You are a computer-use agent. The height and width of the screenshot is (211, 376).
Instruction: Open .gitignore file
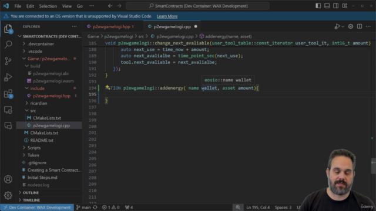tap(49, 162)
